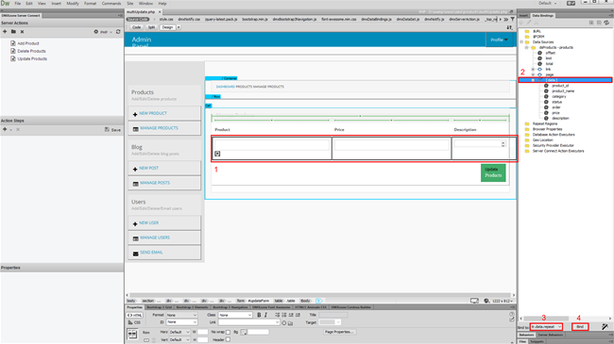614x344 pixels.
Task: Select the price binding field
Action: [x=555, y=113]
